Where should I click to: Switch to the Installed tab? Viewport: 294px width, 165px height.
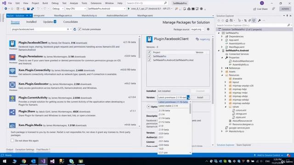coord(31,22)
